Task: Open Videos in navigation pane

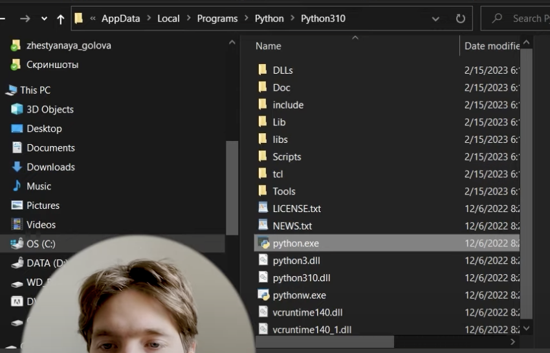Action: pos(41,225)
